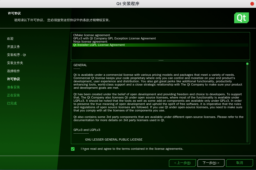Click the 选择组件 sidebar step
The image size is (256, 170).
click(x=13, y=71)
